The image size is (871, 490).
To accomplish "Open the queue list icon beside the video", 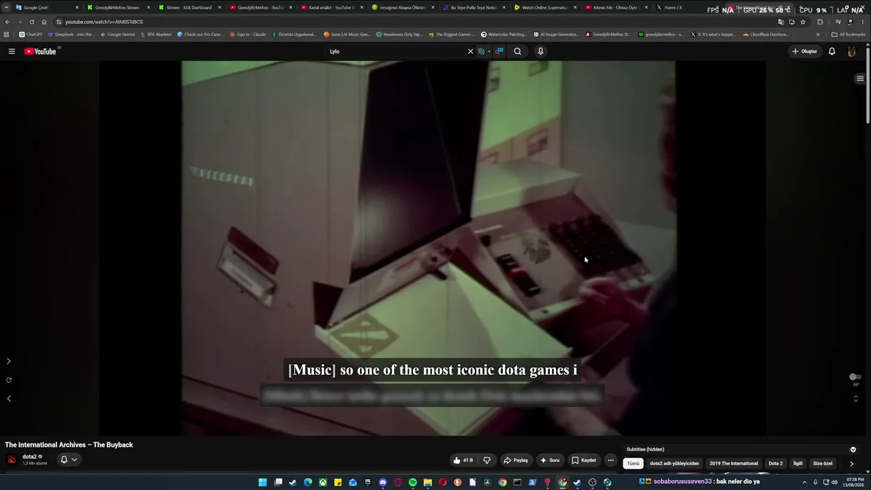I will coord(860,79).
